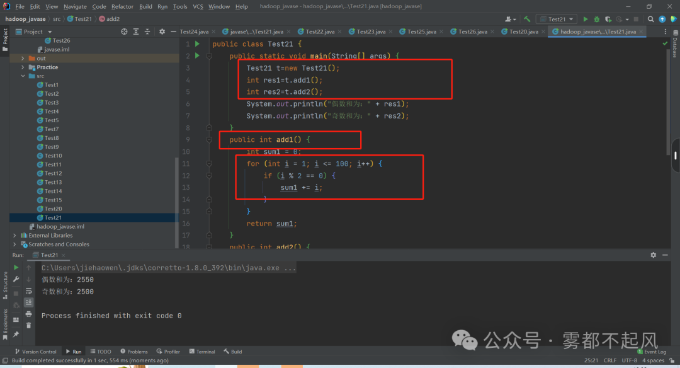Click the java.exe command line in console
This screenshot has width=680, height=368.
tap(169, 268)
